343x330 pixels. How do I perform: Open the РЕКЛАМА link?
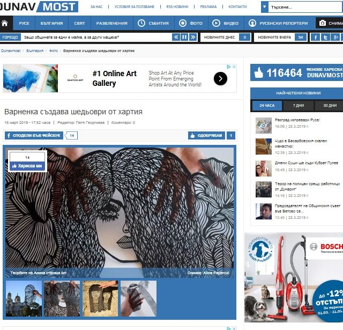pos(208,7)
